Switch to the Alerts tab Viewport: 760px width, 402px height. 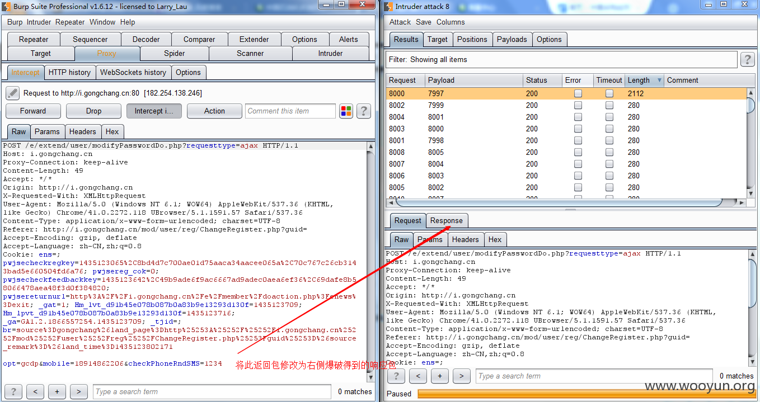[348, 39]
